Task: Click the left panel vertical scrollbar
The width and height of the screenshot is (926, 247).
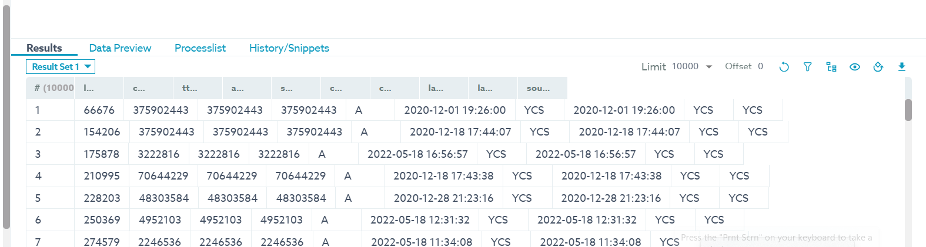Action: pyautogui.click(x=6, y=117)
